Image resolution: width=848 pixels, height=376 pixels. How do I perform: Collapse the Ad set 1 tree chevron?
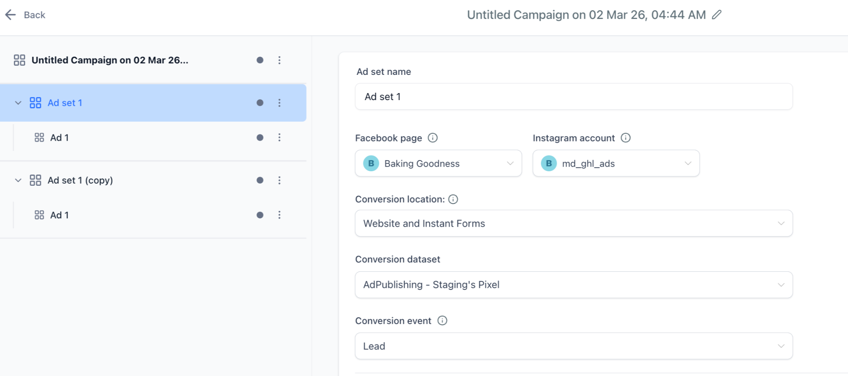pos(18,103)
